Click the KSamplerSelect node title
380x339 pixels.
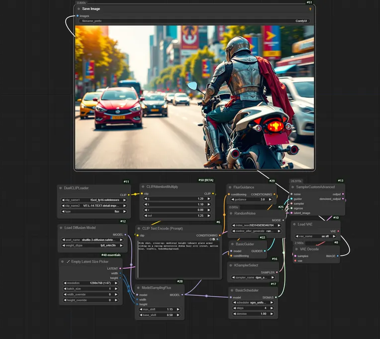click(x=246, y=265)
